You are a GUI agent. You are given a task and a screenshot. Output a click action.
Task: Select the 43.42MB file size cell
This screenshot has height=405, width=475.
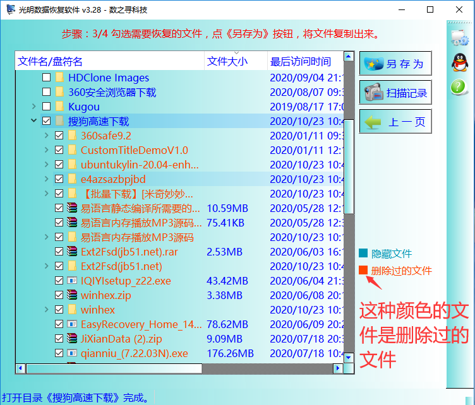click(x=227, y=281)
